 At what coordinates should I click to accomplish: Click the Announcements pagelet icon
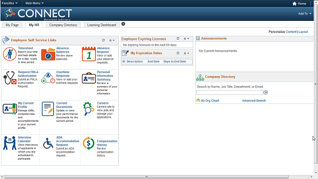coord(198,38)
